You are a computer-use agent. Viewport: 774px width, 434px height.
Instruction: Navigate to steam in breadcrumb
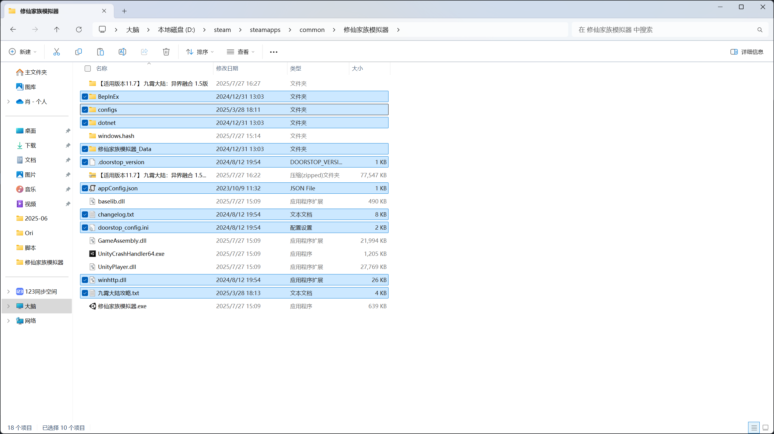pos(222,30)
